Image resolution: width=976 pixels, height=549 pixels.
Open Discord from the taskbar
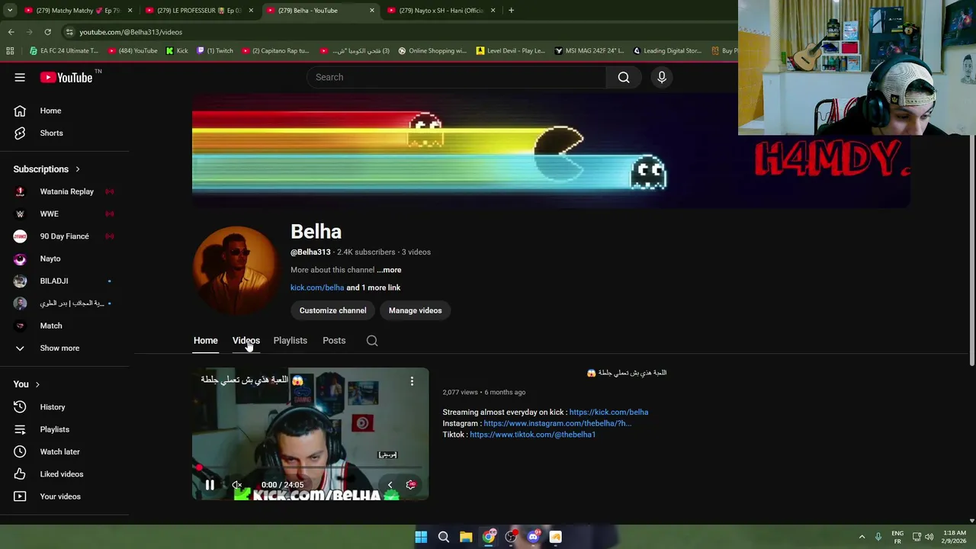click(x=533, y=537)
